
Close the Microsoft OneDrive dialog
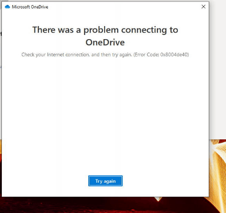(204, 7)
